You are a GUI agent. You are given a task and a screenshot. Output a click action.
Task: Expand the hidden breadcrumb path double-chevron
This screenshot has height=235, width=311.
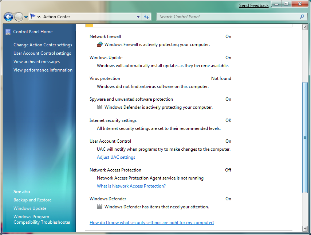point(38,17)
